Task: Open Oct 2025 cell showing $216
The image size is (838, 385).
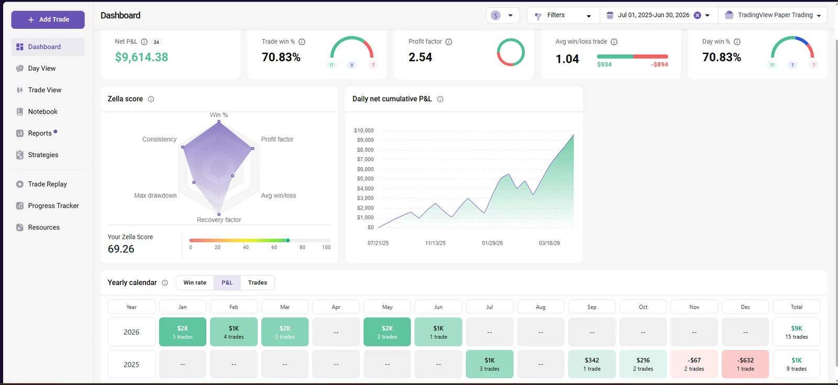Action: pyautogui.click(x=643, y=364)
